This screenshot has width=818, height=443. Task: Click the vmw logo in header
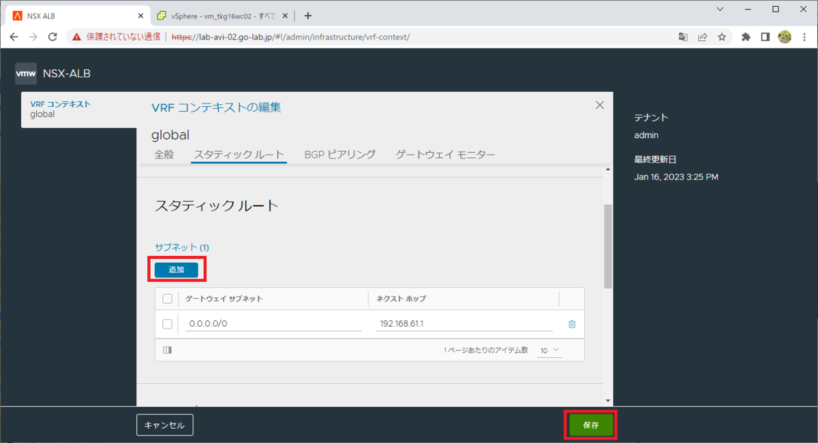tap(26, 73)
